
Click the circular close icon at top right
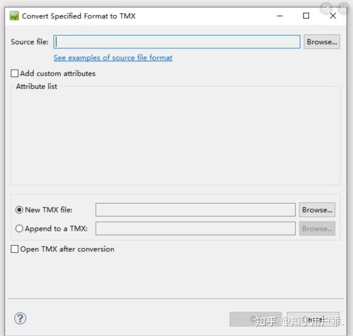(343, 8)
